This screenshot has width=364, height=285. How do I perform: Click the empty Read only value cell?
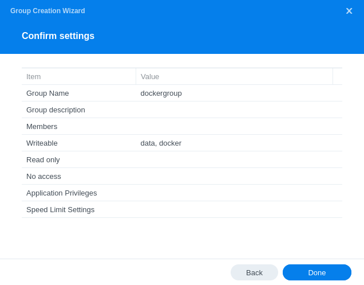point(239,160)
